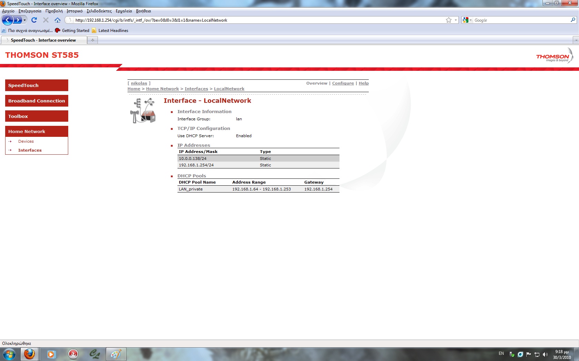Open the Προβολή menu
Viewport: 579px width, 361px height.
click(x=54, y=11)
